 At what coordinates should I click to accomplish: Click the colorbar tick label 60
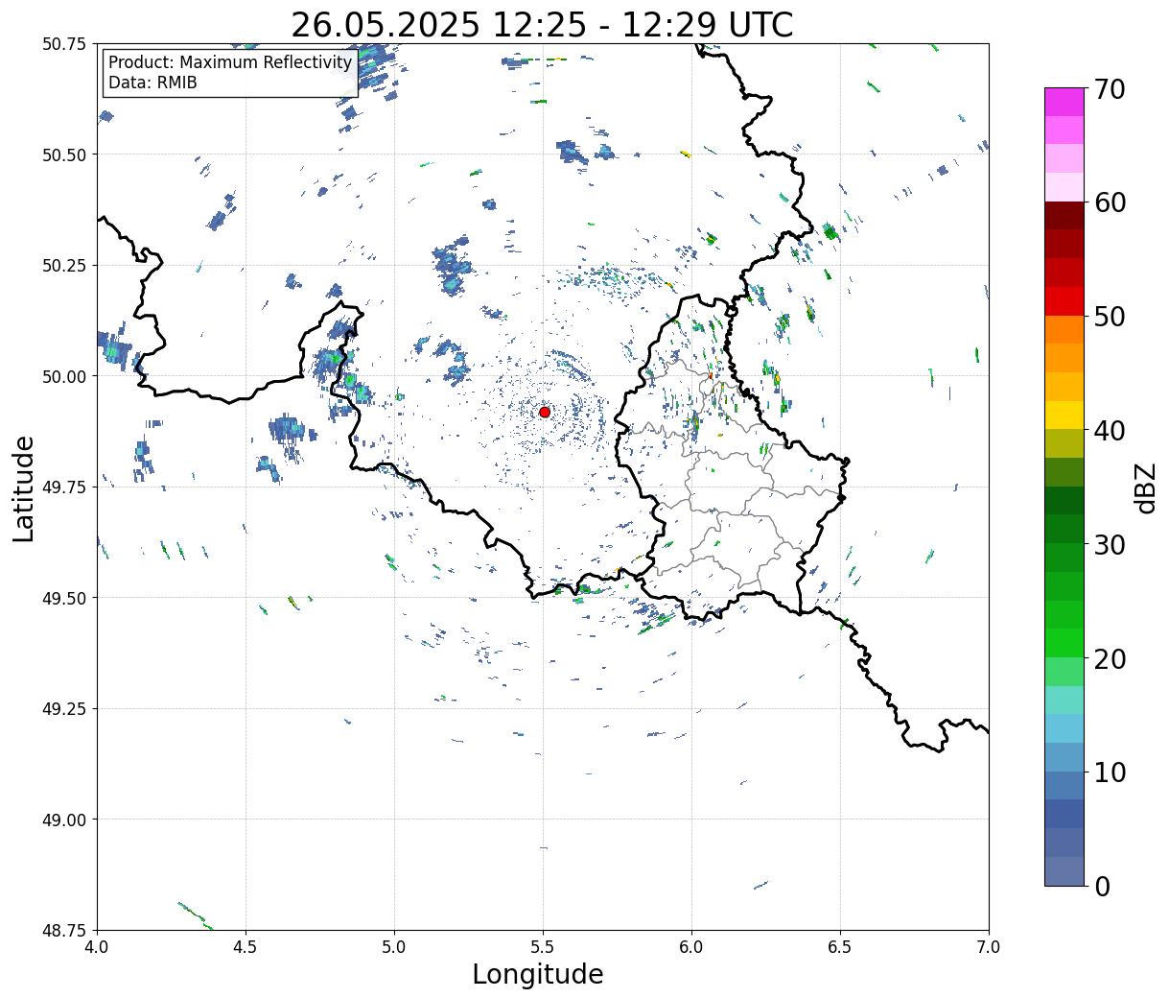(1110, 202)
